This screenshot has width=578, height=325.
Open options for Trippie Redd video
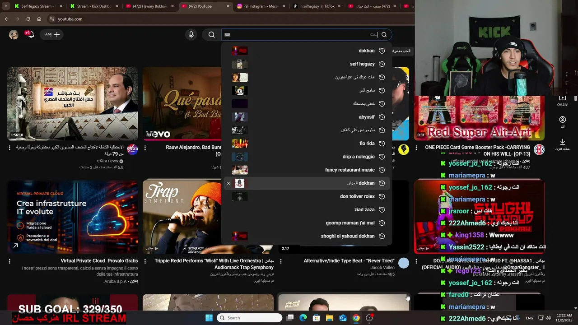145,261
